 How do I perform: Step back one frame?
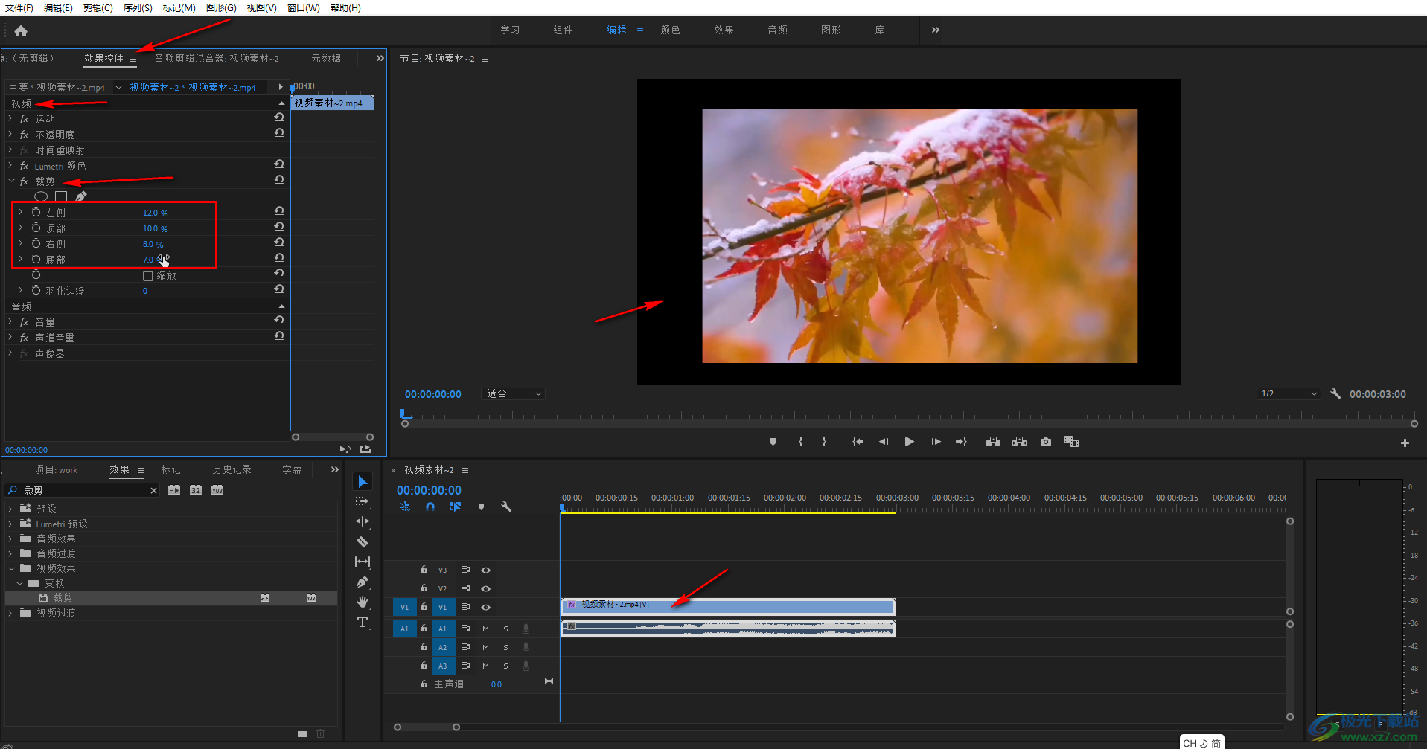[x=884, y=442]
